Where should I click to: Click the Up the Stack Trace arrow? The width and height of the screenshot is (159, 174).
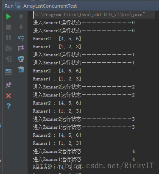21,17
